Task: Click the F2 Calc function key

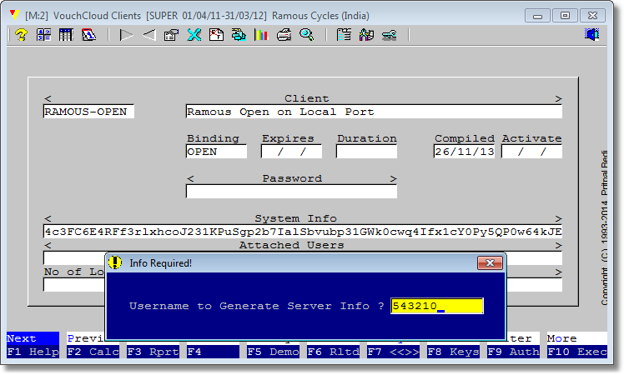Action: pos(93,352)
